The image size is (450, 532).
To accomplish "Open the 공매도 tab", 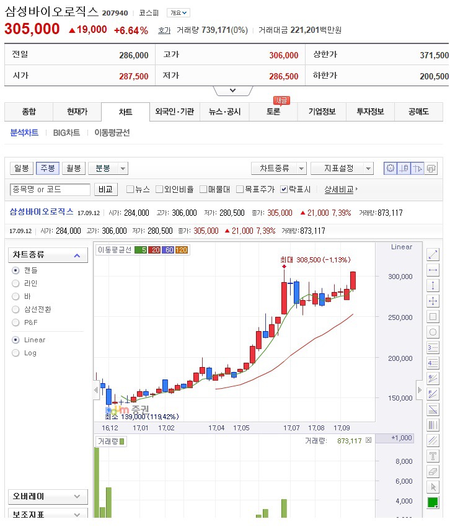I will point(419,112).
